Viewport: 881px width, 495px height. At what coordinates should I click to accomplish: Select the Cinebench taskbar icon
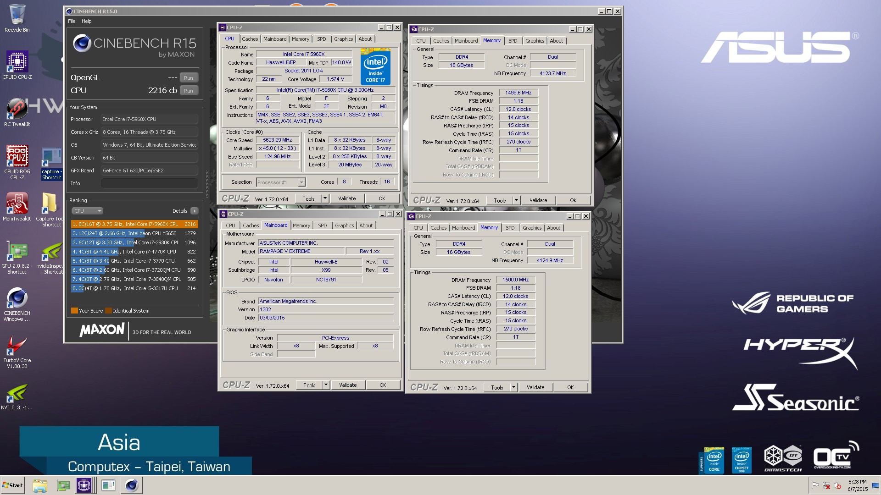[x=132, y=485]
